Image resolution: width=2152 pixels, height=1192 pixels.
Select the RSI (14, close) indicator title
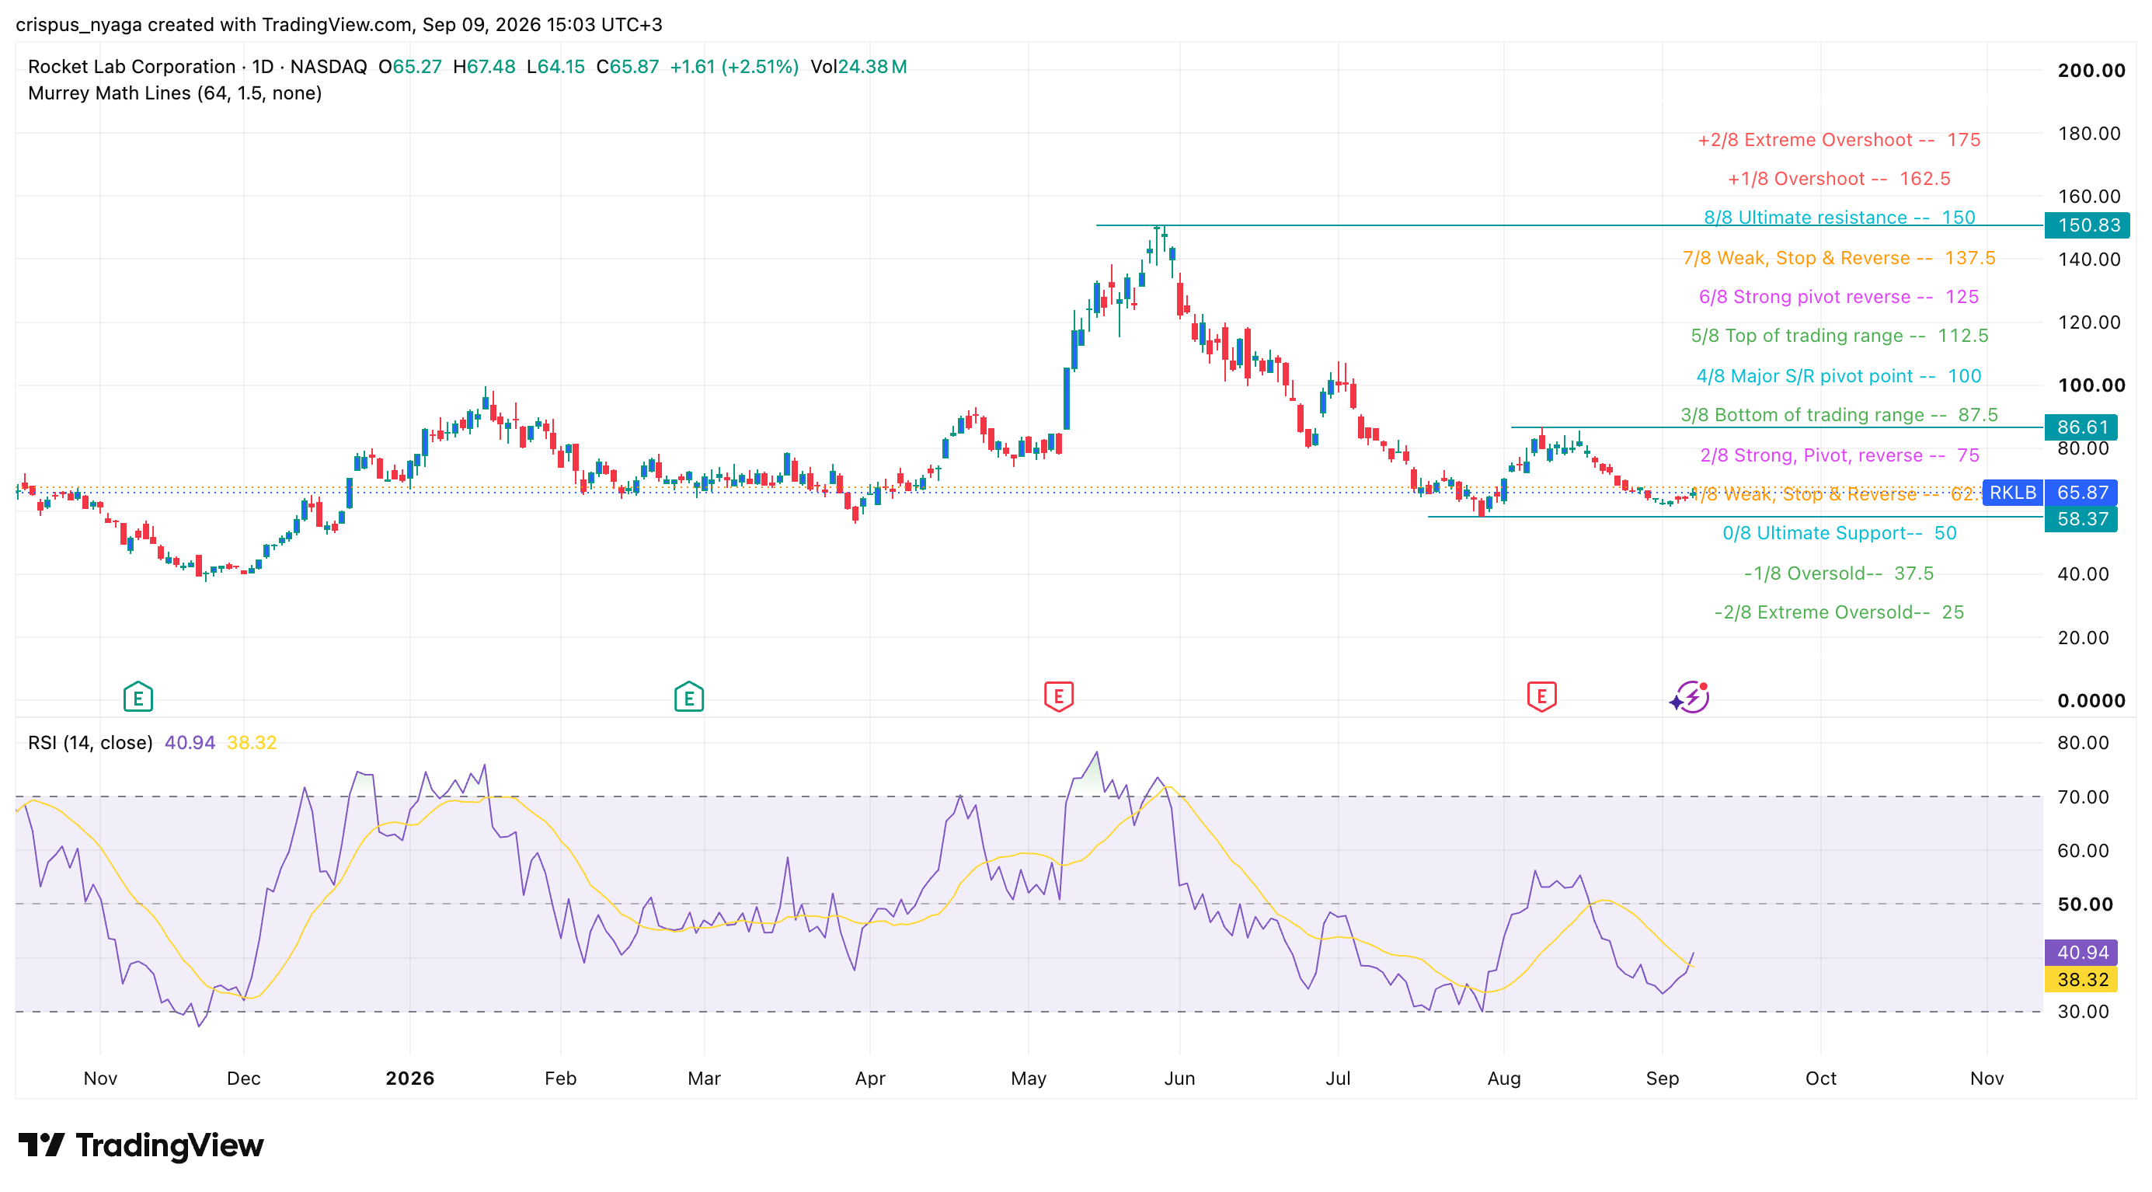(x=90, y=743)
